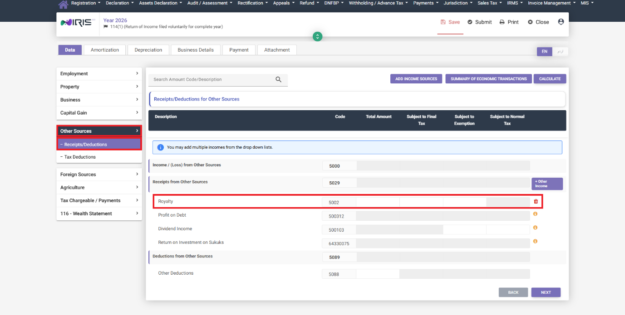Select Urdu language toggle
The width and height of the screenshot is (625, 315).
[560, 52]
